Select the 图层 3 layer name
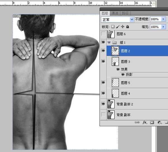The width and height of the screenshot is (168, 152). pyautogui.click(x=125, y=62)
